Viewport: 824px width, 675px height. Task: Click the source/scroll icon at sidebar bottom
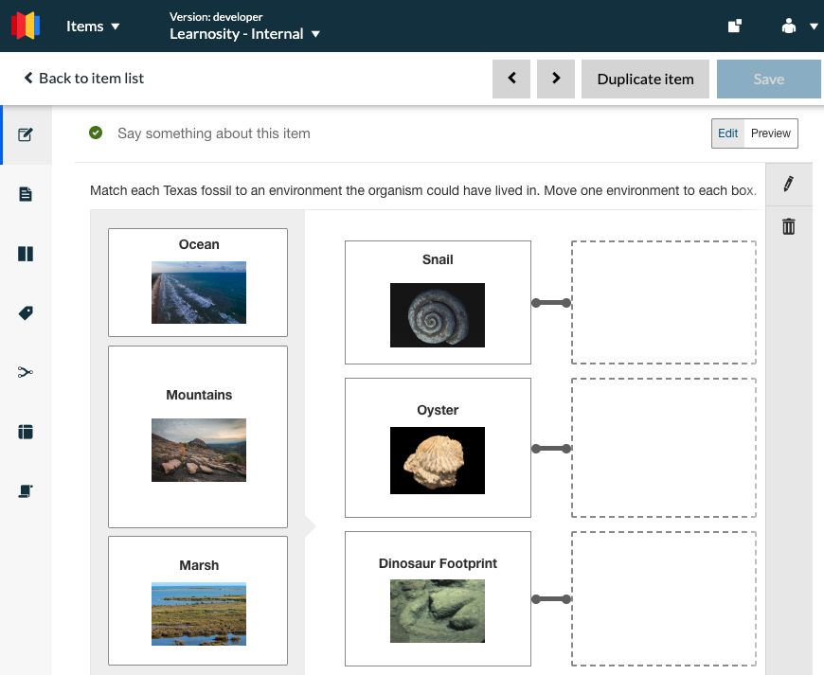(26, 490)
